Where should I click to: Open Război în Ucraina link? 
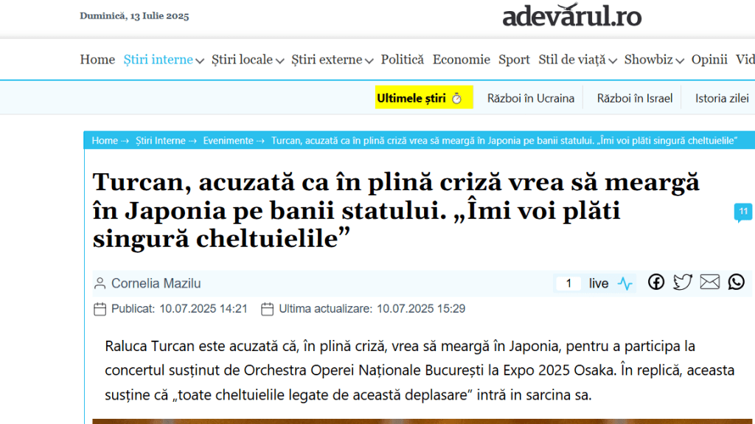(530, 98)
